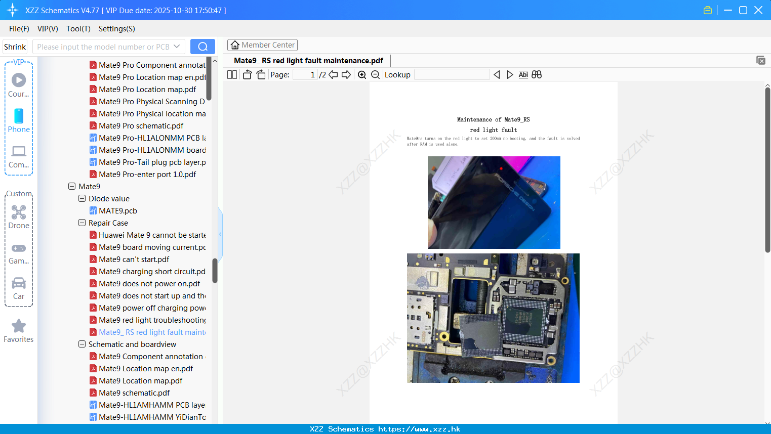This screenshot has height=434, width=771.
Task: Collapse Schematic and boardview node
Action: coord(82,344)
